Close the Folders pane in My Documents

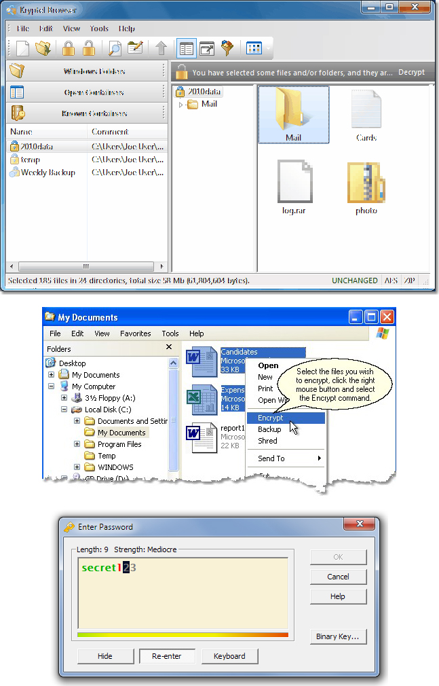point(169,348)
